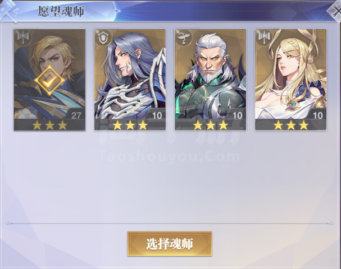
Task: Select the blonde woman soul master card
Action: point(291,80)
